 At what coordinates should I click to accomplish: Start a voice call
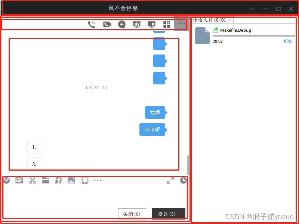click(x=92, y=24)
